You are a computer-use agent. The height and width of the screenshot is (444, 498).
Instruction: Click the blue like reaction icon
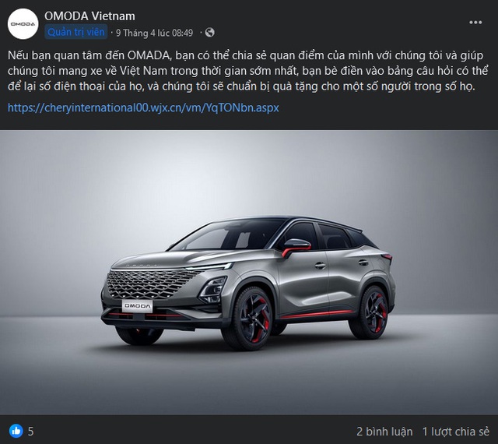coord(16,431)
